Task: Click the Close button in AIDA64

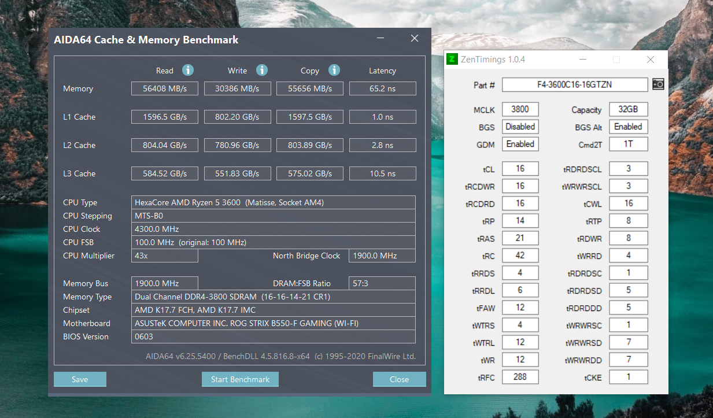Action: click(x=399, y=379)
